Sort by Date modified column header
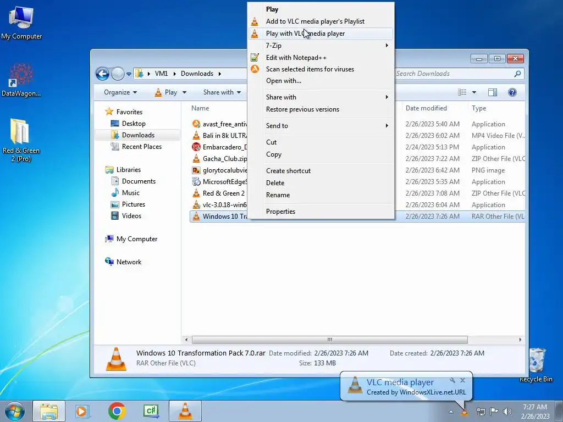This screenshot has width=563, height=422. point(426,108)
